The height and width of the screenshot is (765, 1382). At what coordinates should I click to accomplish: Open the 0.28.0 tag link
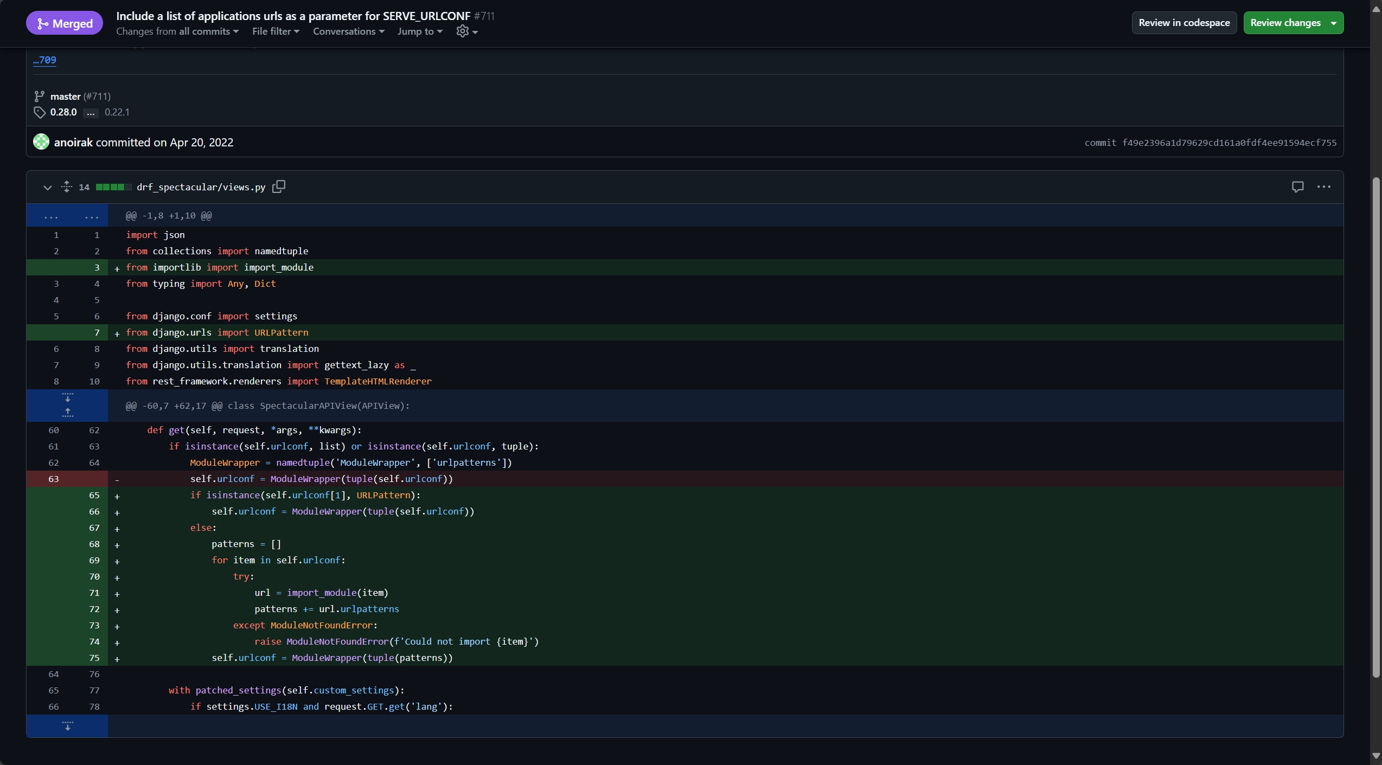coord(63,112)
